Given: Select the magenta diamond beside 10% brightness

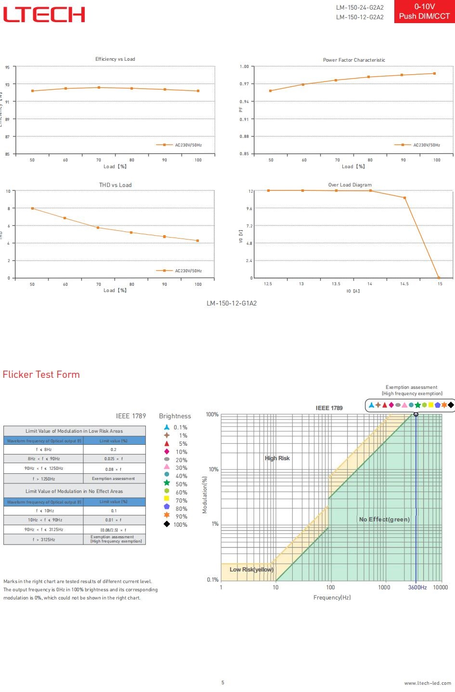Looking at the screenshot, I should point(167,452).
